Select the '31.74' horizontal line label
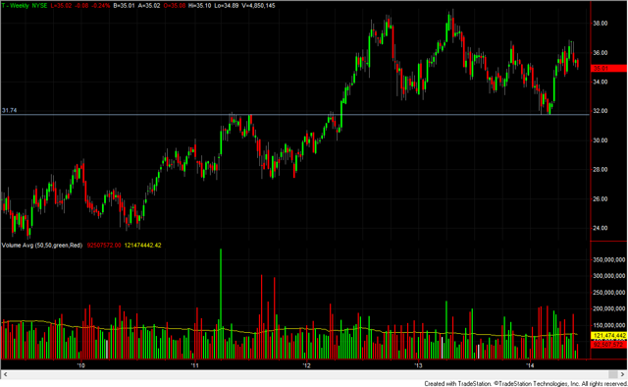Image resolution: width=628 pixels, height=387 pixels. [x=9, y=110]
